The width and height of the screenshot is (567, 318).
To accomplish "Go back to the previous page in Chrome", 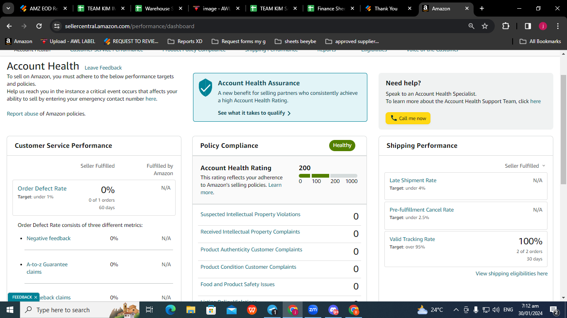I will (x=9, y=26).
